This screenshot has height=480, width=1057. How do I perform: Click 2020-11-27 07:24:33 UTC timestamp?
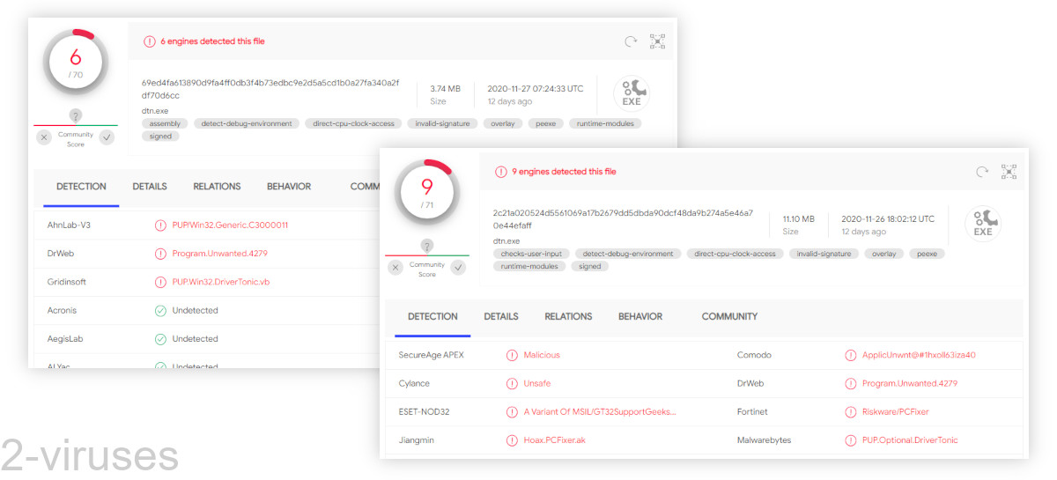536,89
